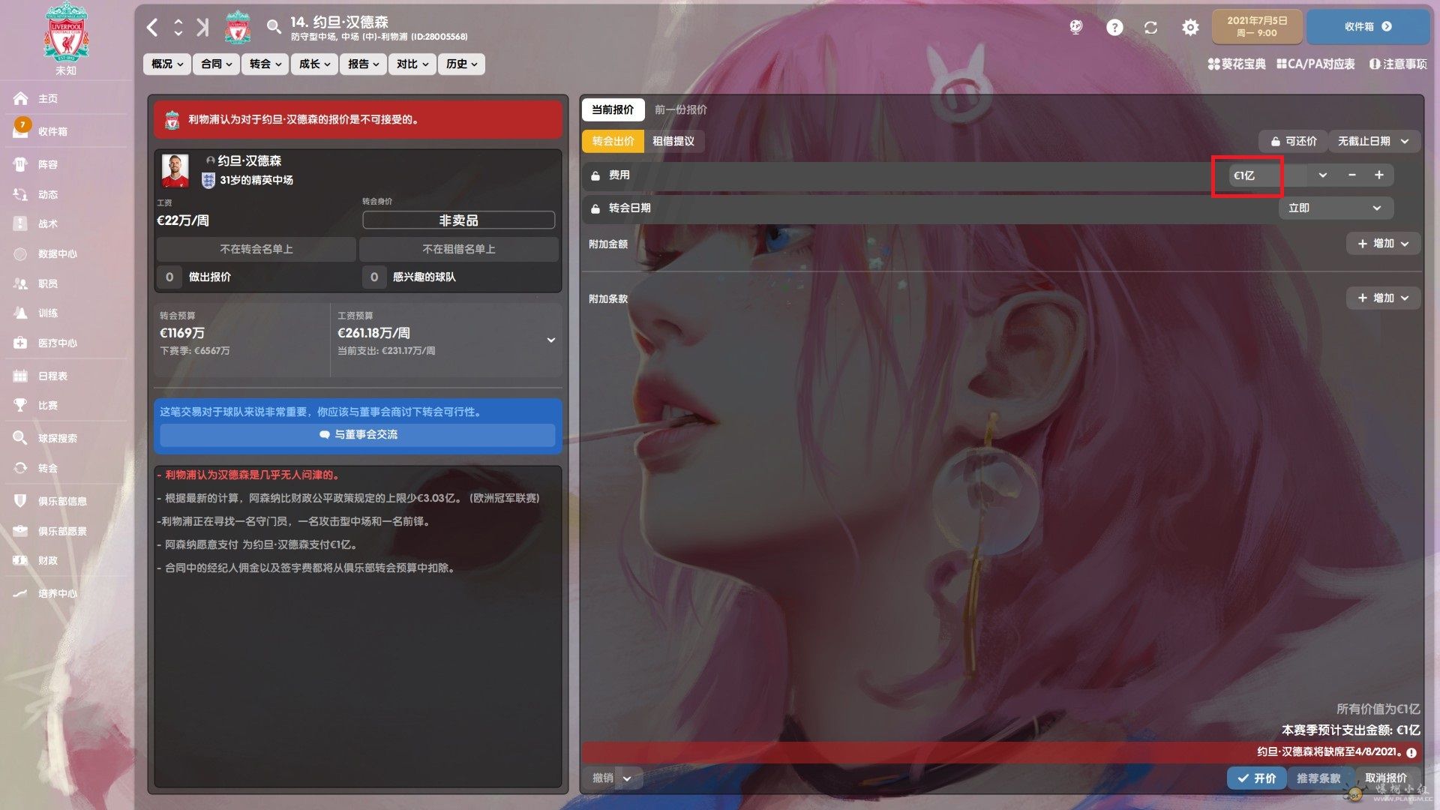Viewport: 1440px width, 810px height.
Task: Open the 无截止日期 deadline dropdown
Action: pos(1374,141)
